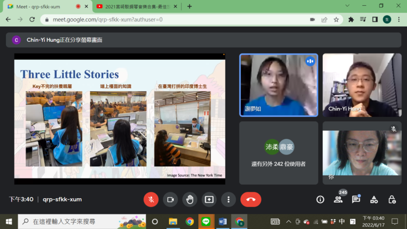Click the camera permission icon in address bar
Screen dimensions: 407x229
[312, 19]
